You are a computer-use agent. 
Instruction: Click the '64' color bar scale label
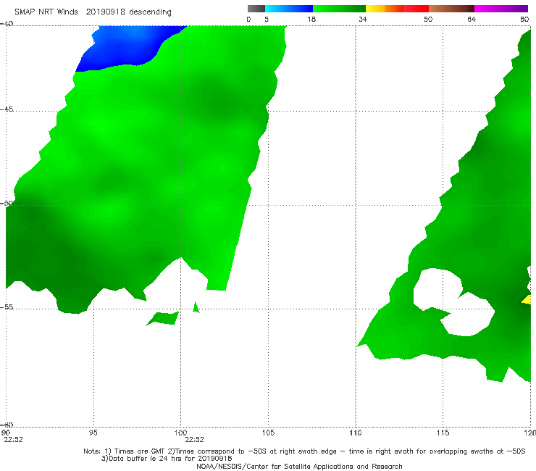472,19
